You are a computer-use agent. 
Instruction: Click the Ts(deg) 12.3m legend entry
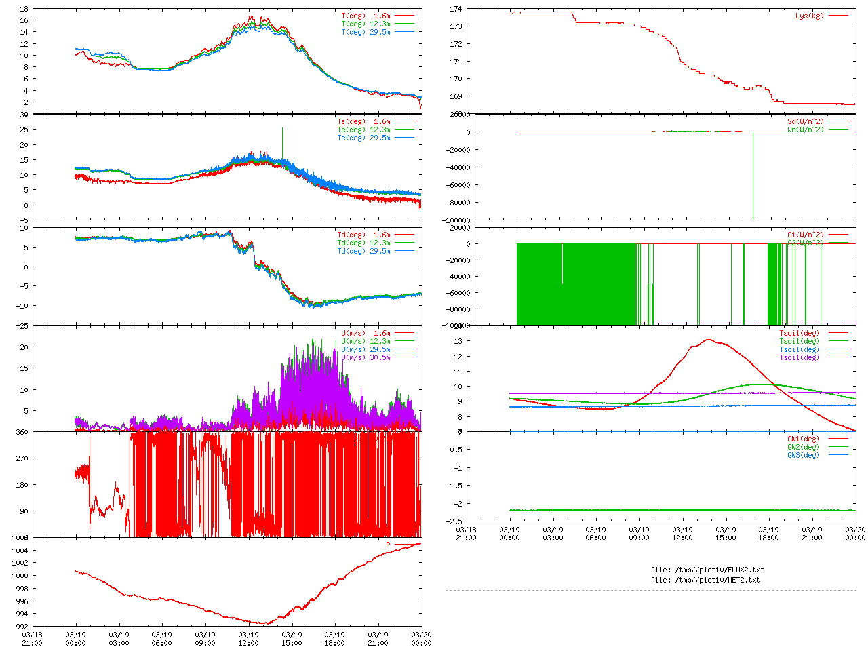click(363, 130)
